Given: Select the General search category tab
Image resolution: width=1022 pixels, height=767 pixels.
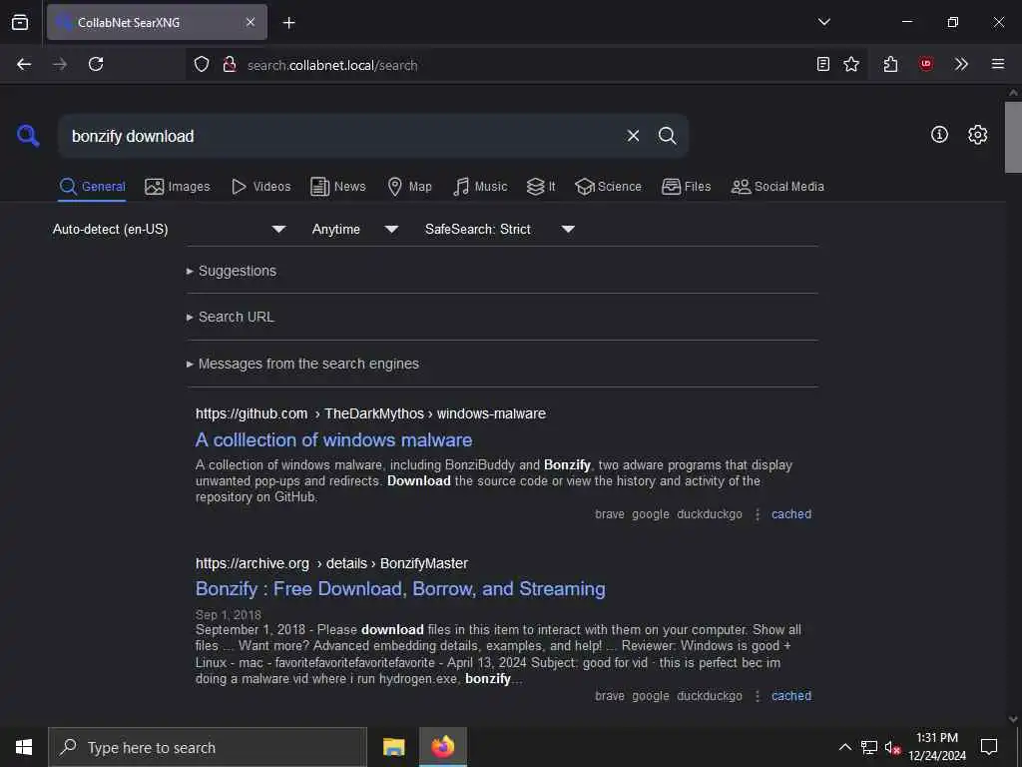Looking at the screenshot, I should coord(92,187).
